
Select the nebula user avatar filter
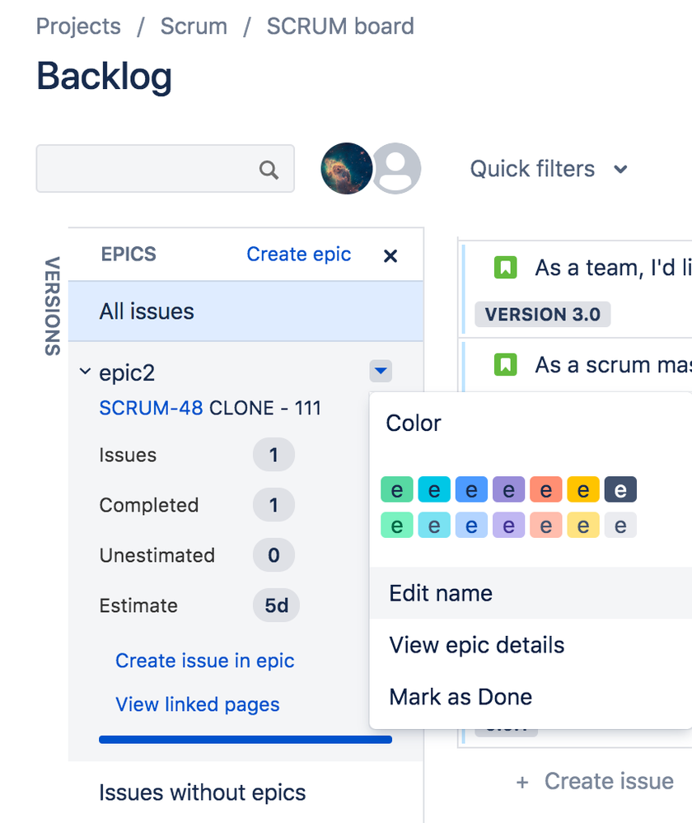[347, 169]
